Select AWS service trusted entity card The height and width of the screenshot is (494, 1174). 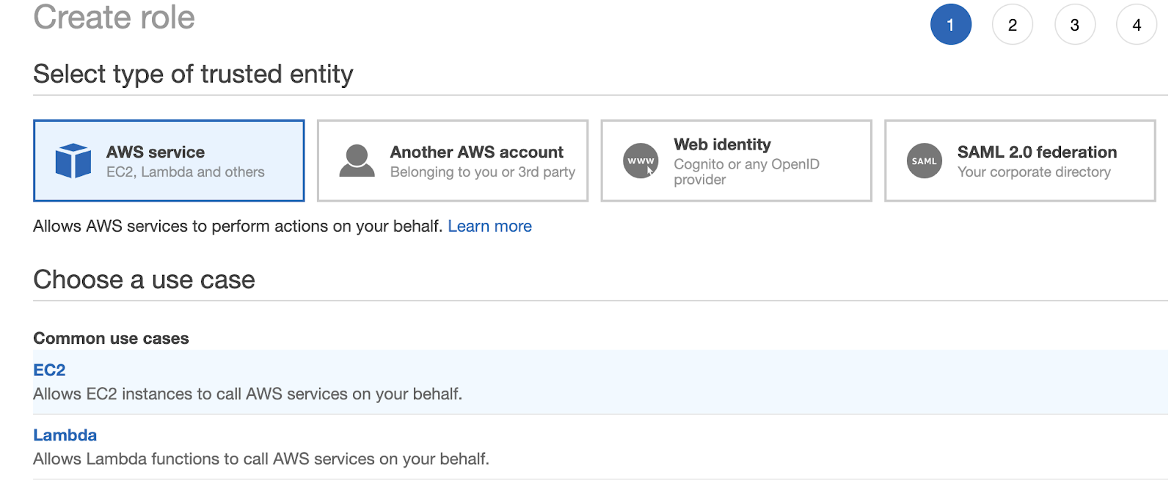tap(169, 161)
